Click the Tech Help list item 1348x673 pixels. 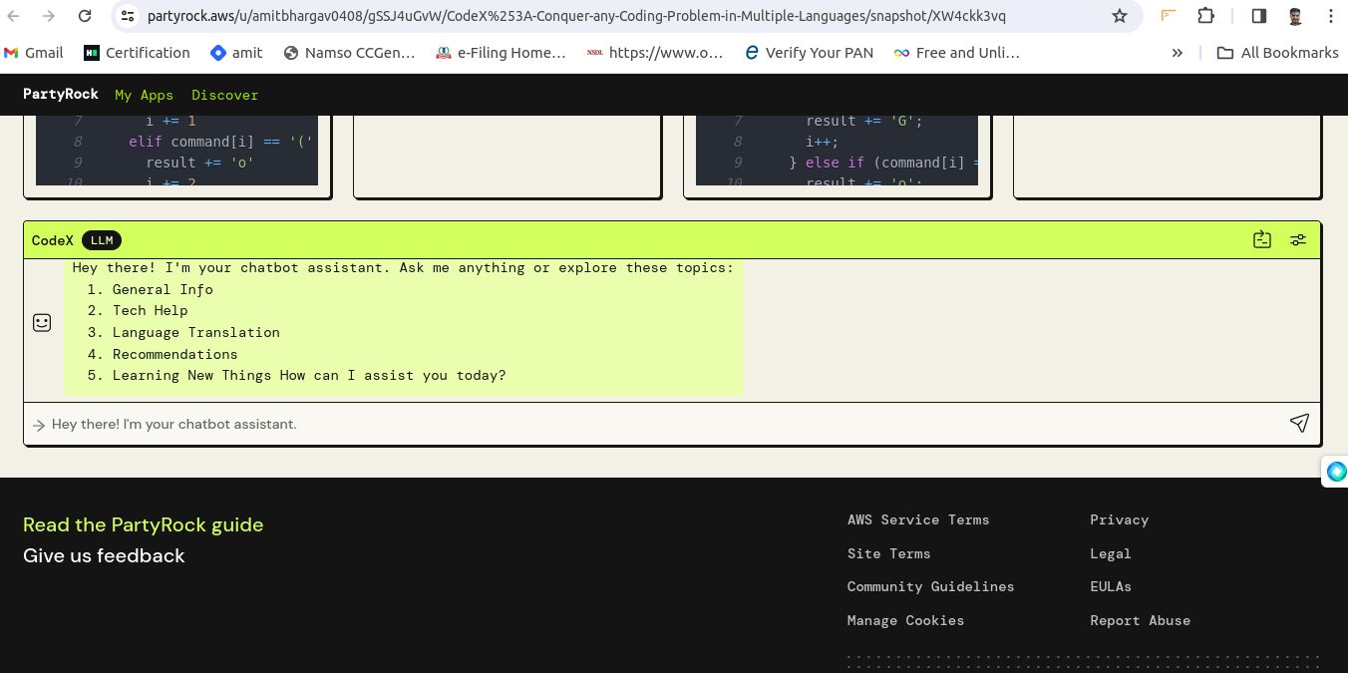(x=150, y=310)
